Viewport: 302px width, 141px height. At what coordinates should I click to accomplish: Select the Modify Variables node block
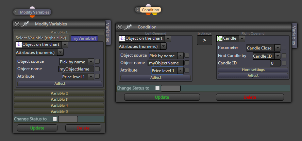coord(32,12)
